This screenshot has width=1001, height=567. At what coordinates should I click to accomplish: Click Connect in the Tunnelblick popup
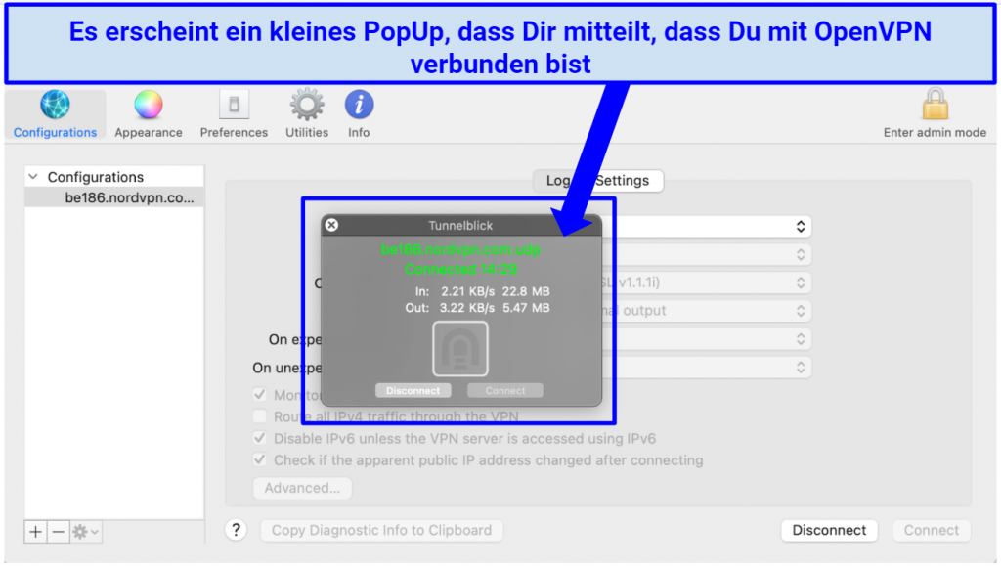(505, 390)
